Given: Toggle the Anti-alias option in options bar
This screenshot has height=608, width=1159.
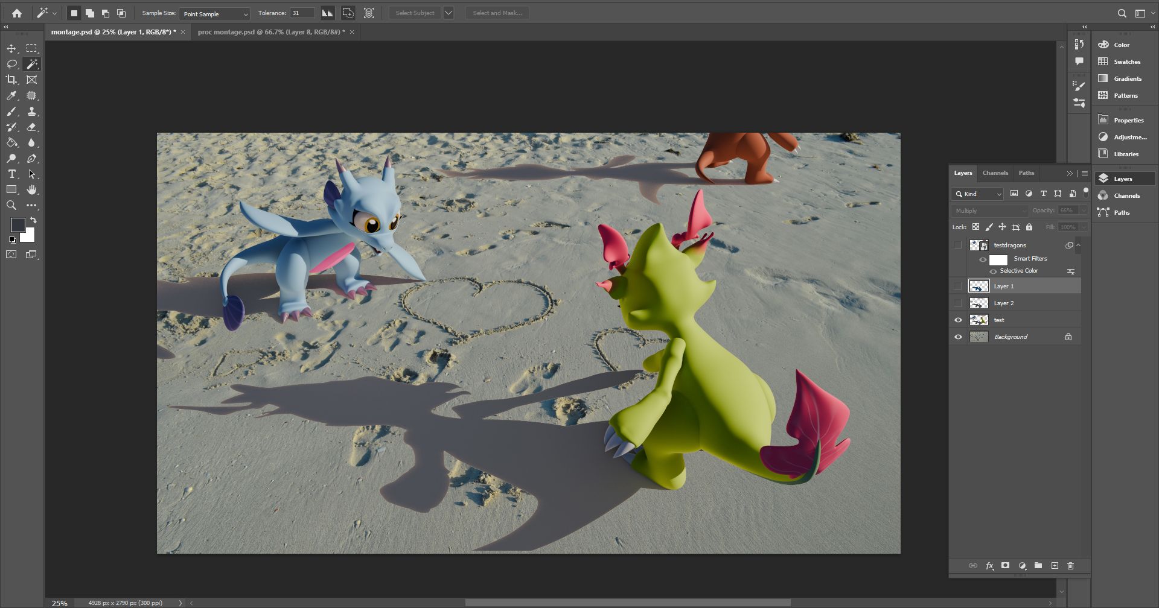Looking at the screenshot, I should (328, 13).
